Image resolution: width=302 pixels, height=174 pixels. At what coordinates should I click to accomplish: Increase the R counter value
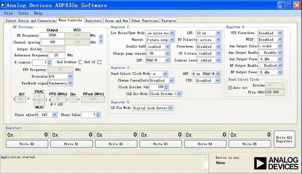point(49,61)
